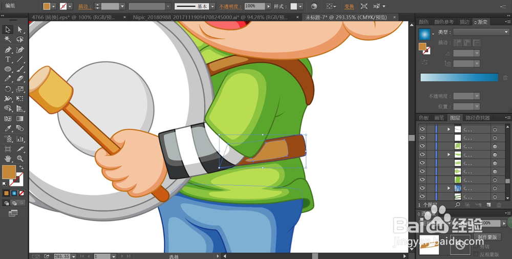The width and height of the screenshot is (512, 259).
Task: Click the trash icon in Layers panel
Action: pyautogui.click(x=499, y=205)
